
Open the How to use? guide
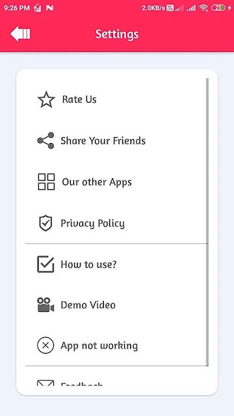117,264
